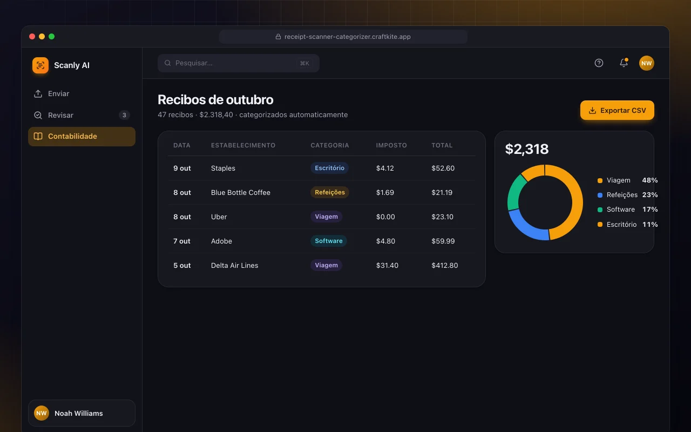Select the Delta Air Lines merchant name

click(234, 265)
